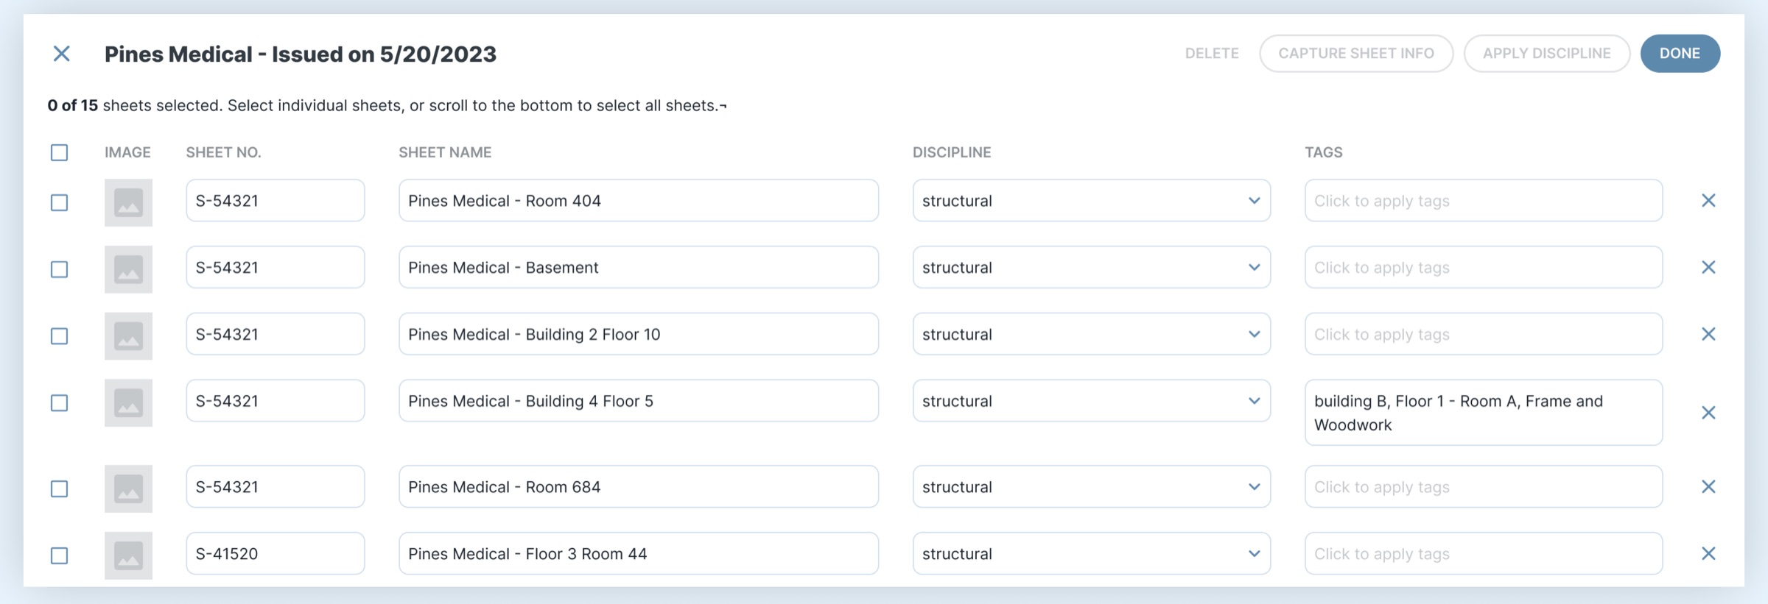
Task: Apply tags to Floor 3 Room 44 sheet
Action: [x=1484, y=554]
